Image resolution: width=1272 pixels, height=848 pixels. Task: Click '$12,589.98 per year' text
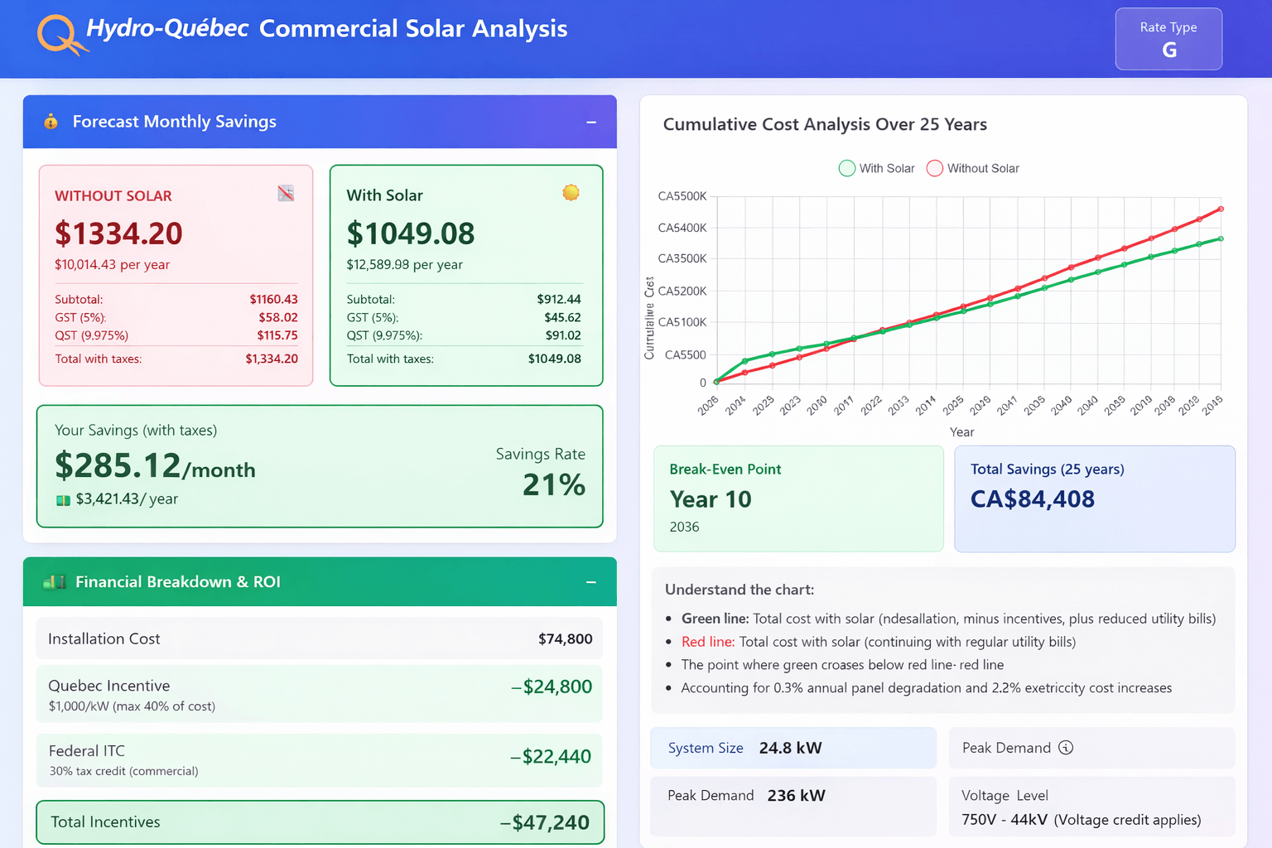pos(404,265)
